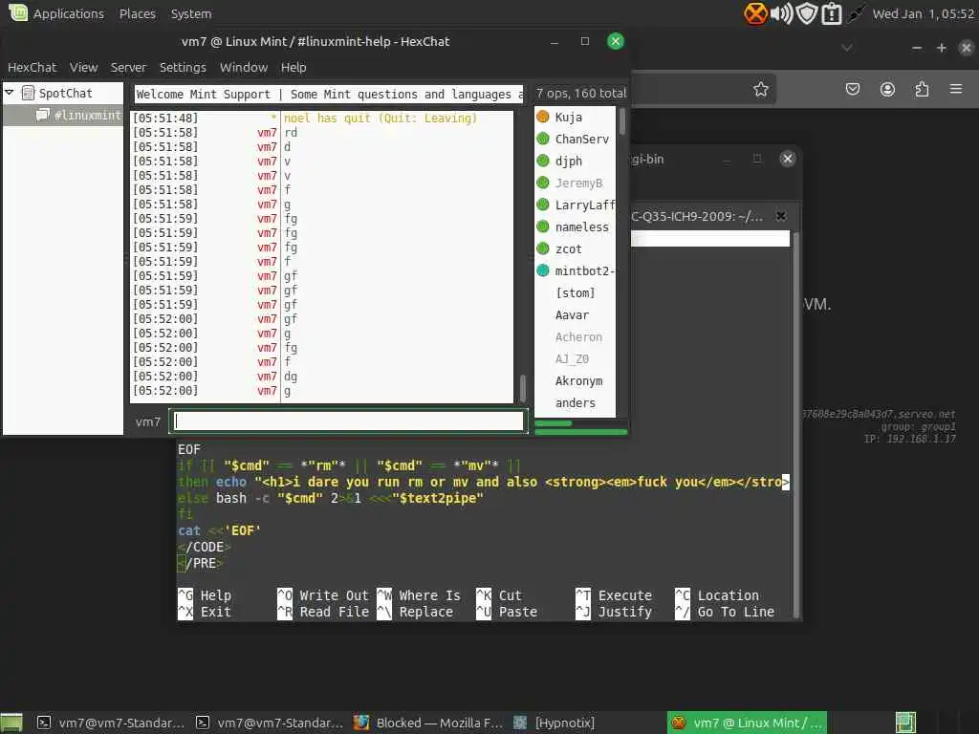This screenshot has width=979, height=734.
Task: Select user AJ_Z0 in user list
Action: click(x=575, y=358)
